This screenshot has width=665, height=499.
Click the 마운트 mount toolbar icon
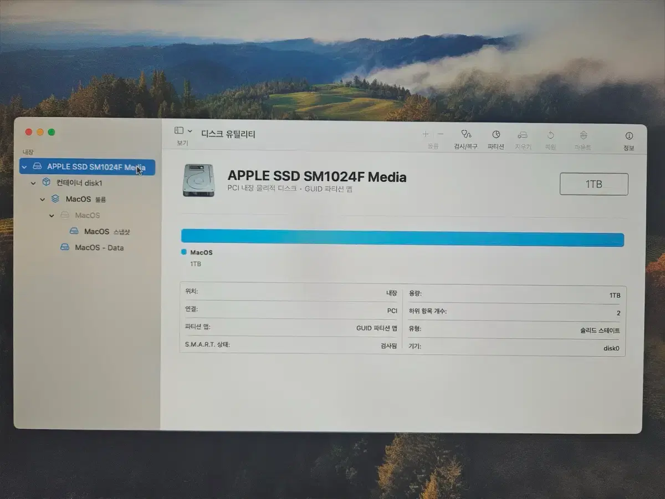click(583, 135)
